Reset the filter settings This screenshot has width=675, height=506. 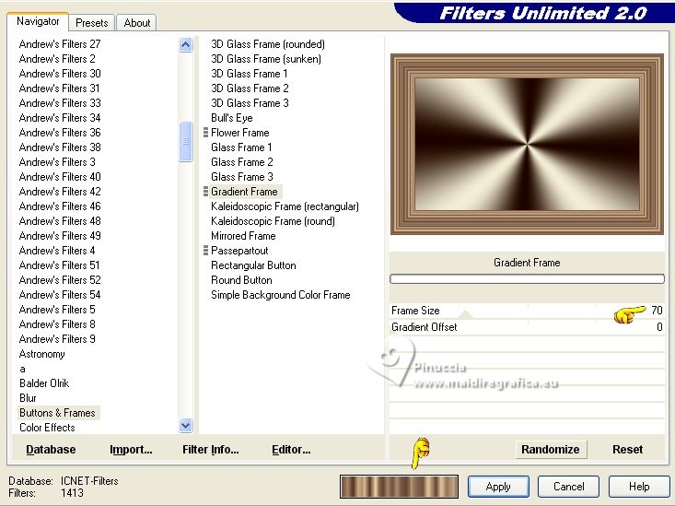pyautogui.click(x=628, y=450)
